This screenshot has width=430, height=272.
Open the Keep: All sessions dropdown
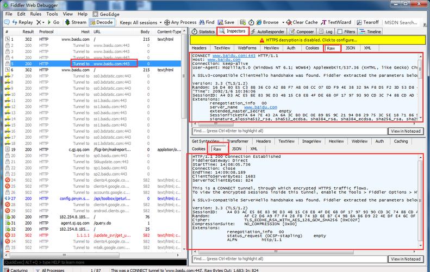point(140,22)
